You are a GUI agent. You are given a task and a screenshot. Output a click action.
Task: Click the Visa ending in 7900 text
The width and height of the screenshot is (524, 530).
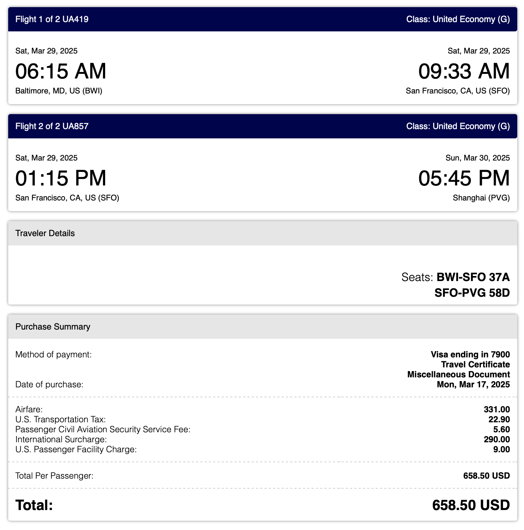tap(470, 355)
